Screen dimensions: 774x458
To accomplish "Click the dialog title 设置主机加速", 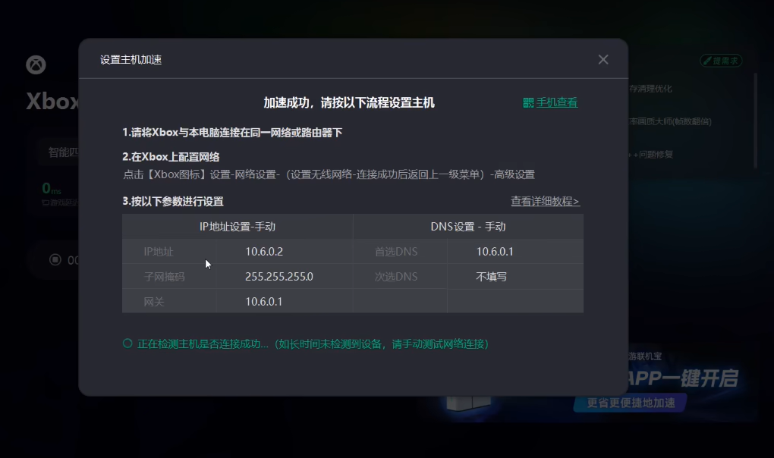I will click(x=131, y=60).
